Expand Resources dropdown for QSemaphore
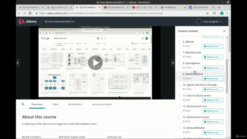 [x=213, y=68]
